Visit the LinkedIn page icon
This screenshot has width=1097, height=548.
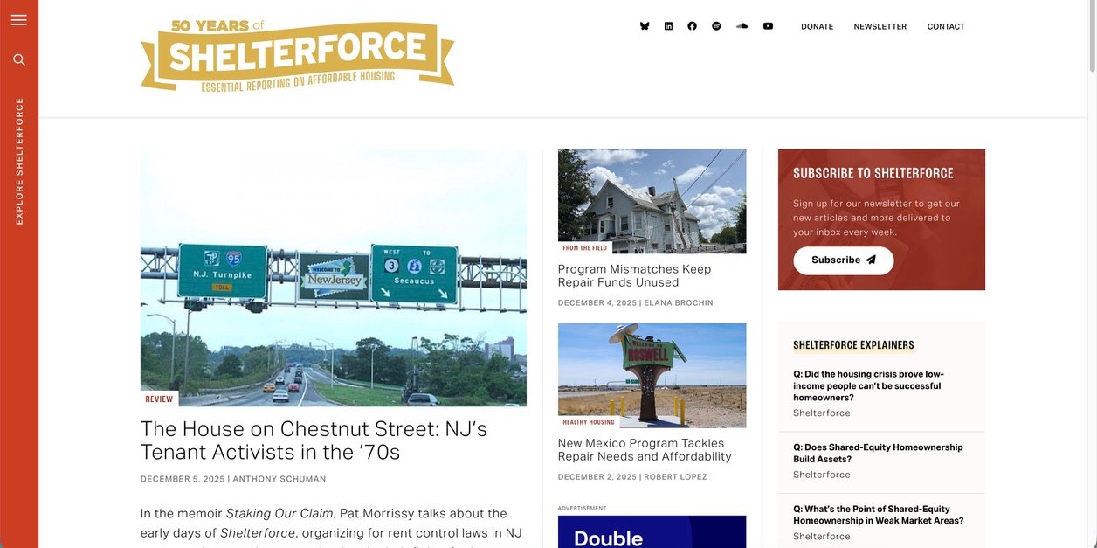point(668,26)
